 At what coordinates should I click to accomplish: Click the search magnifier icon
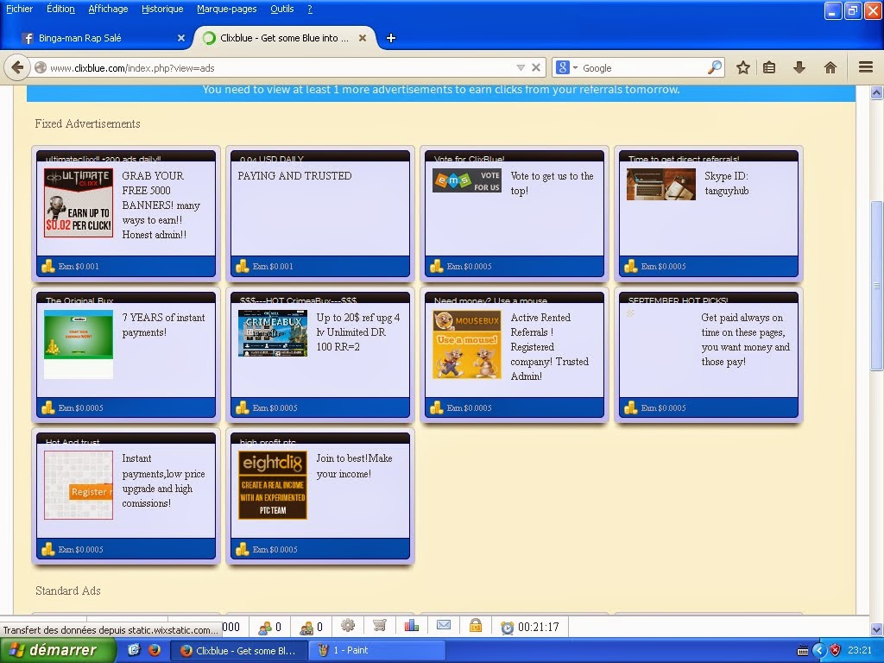click(714, 67)
